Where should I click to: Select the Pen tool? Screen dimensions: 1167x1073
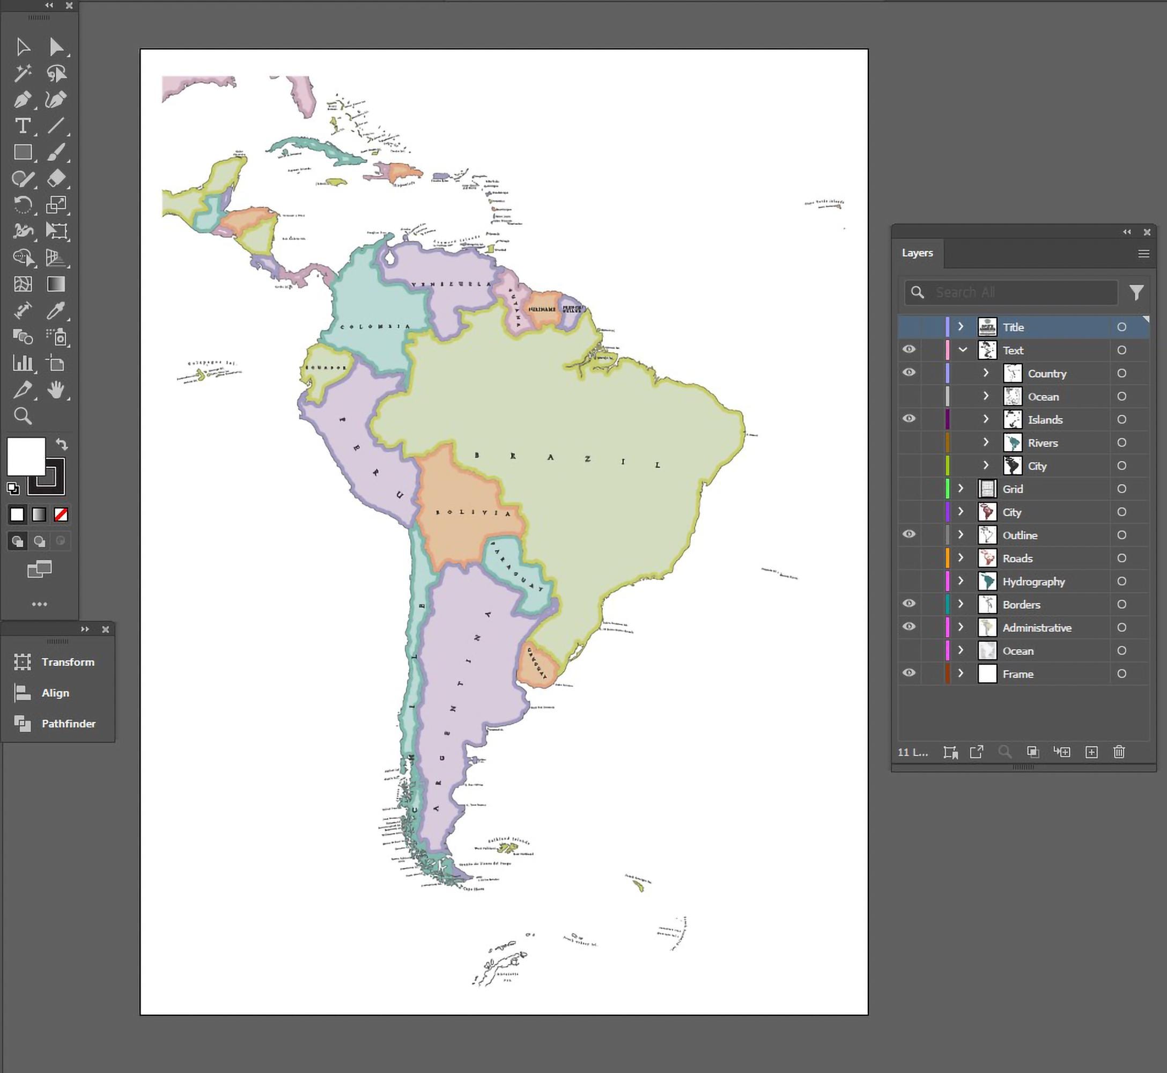23,100
